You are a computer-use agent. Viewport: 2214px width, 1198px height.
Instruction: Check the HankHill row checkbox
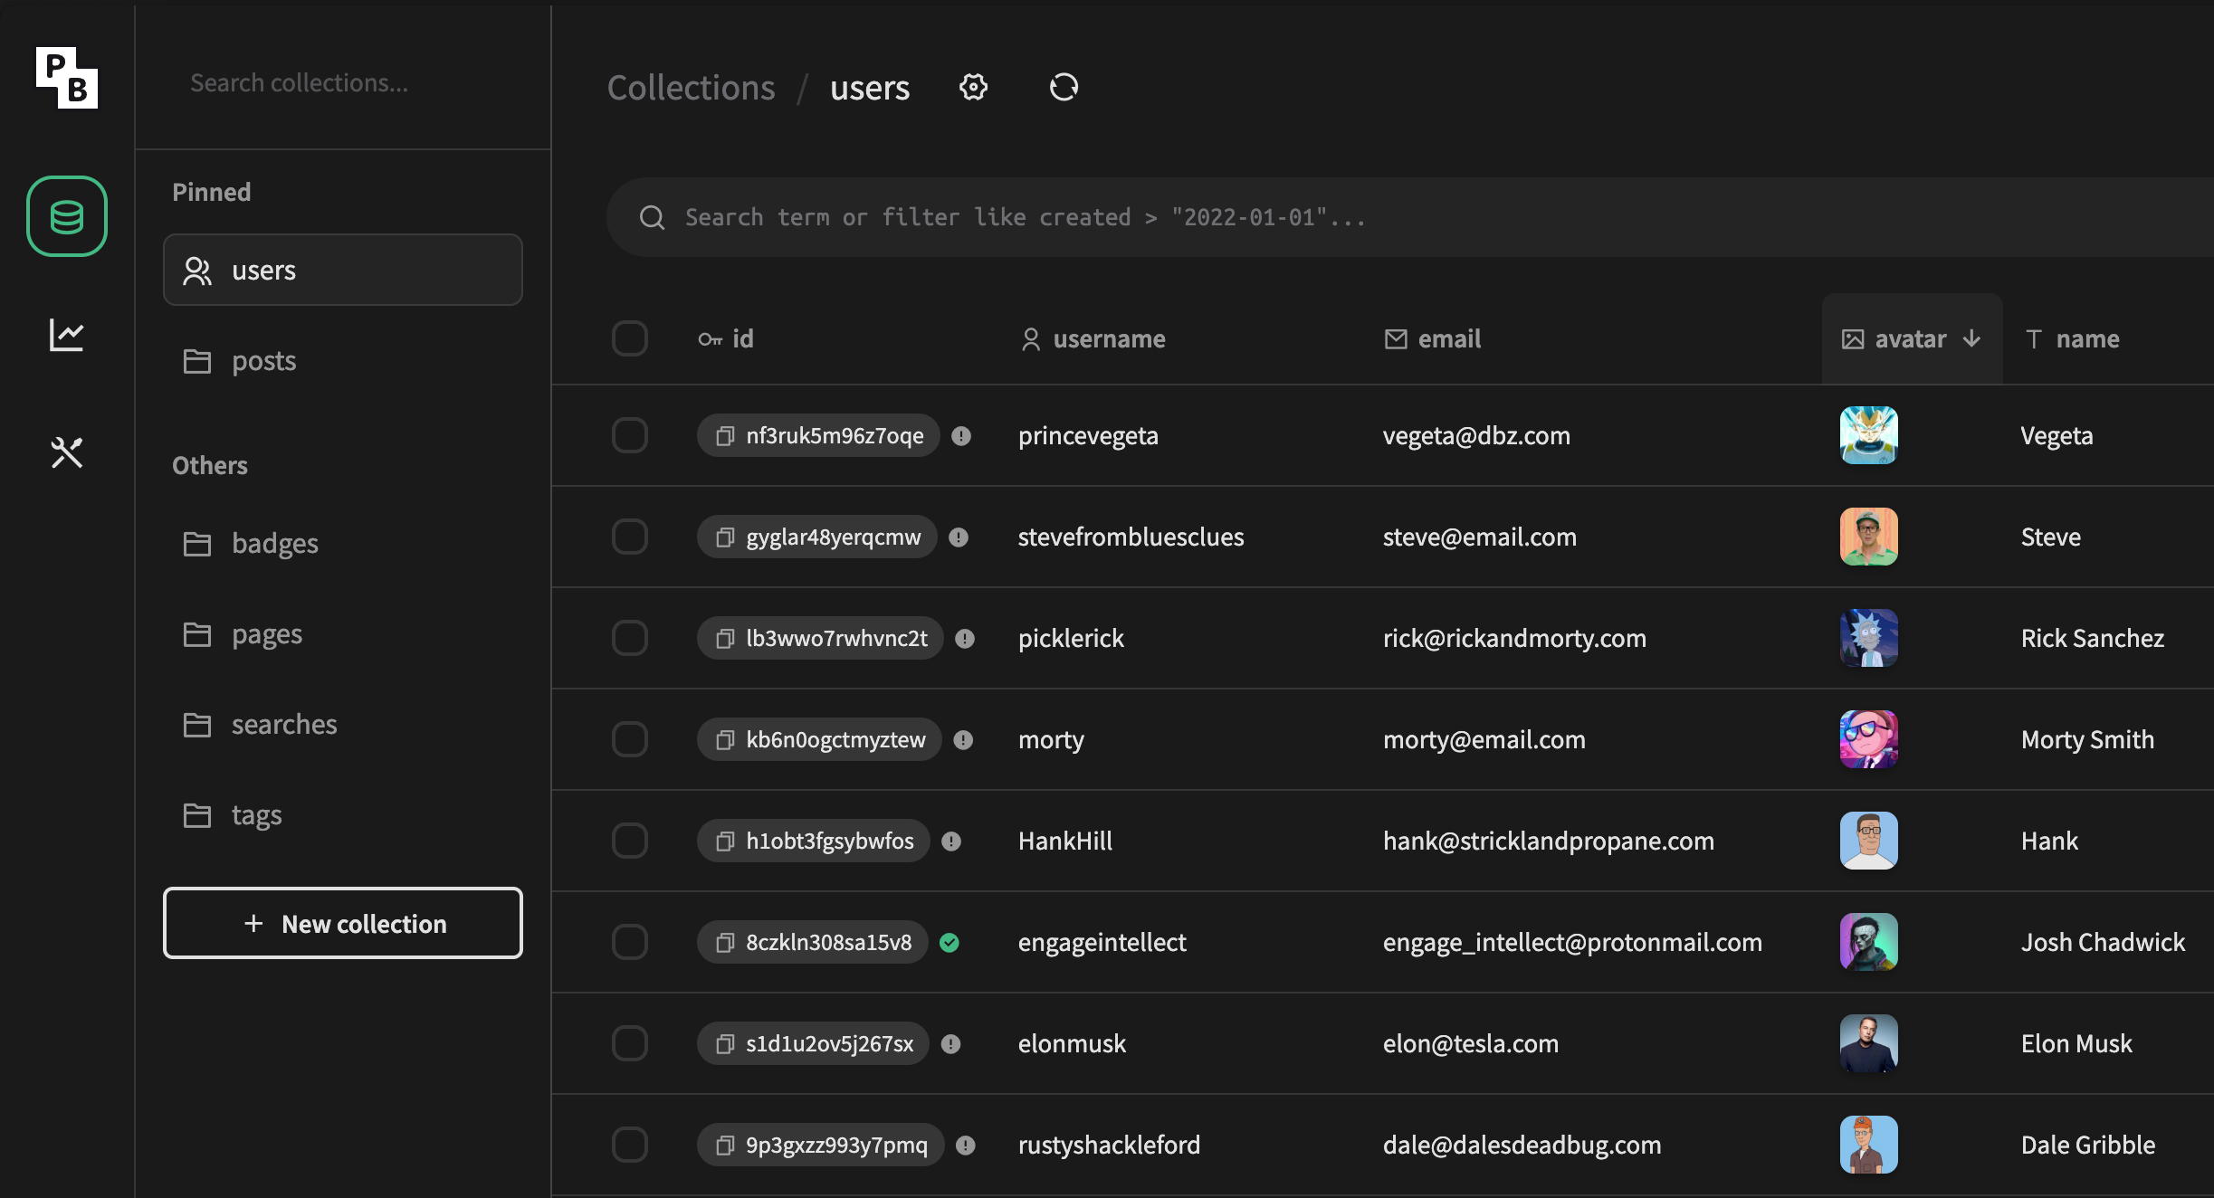630,841
